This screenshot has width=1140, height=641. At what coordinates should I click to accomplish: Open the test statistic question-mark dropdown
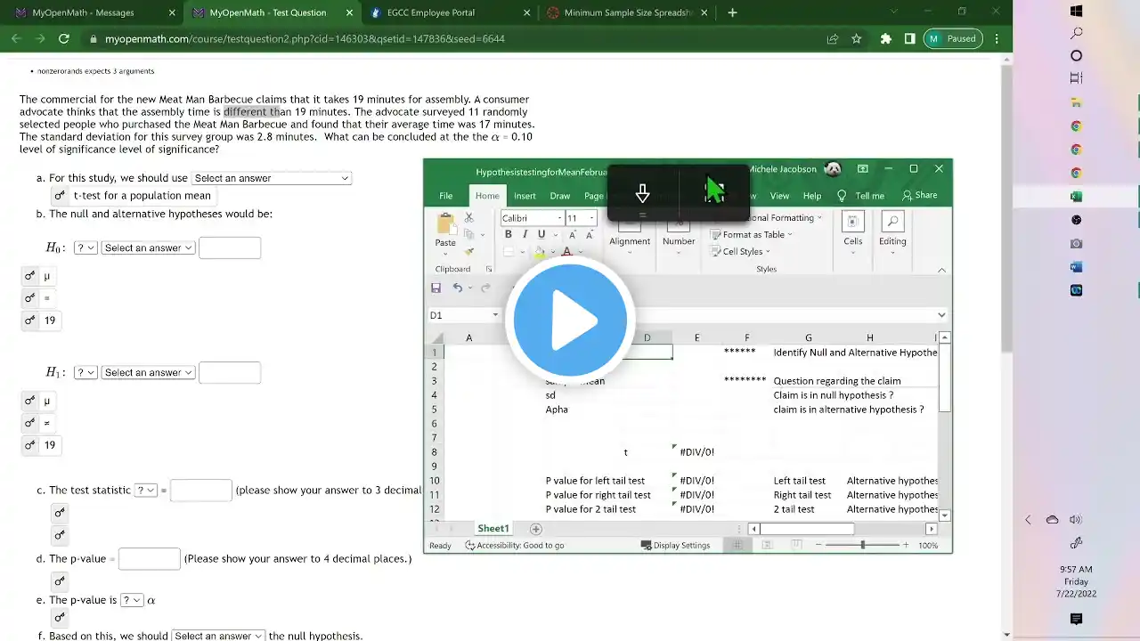pyautogui.click(x=145, y=490)
